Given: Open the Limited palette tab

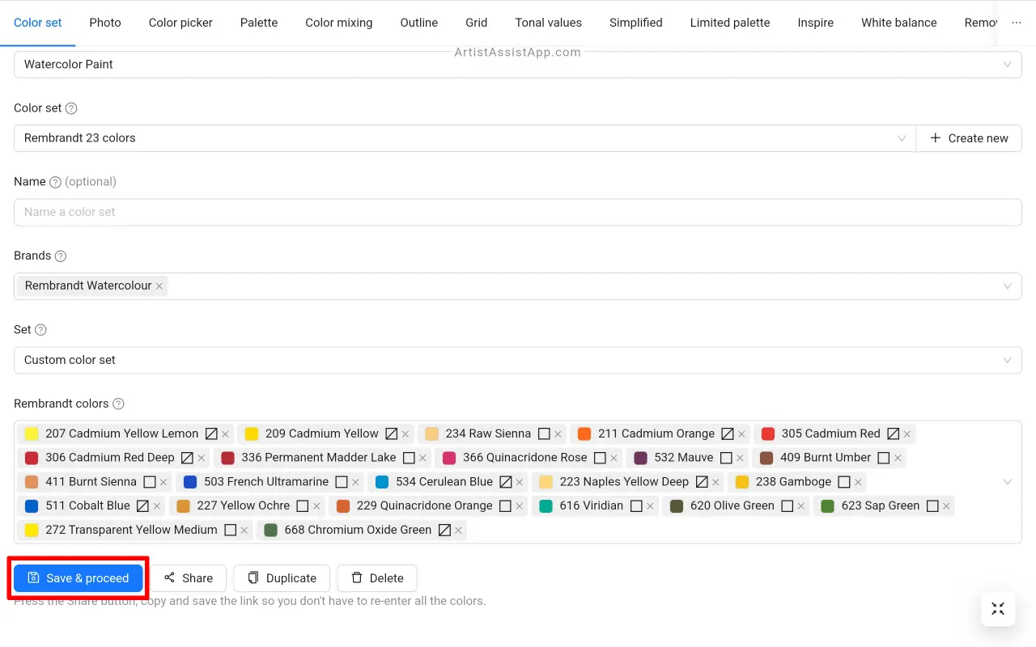Looking at the screenshot, I should (730, 23).
